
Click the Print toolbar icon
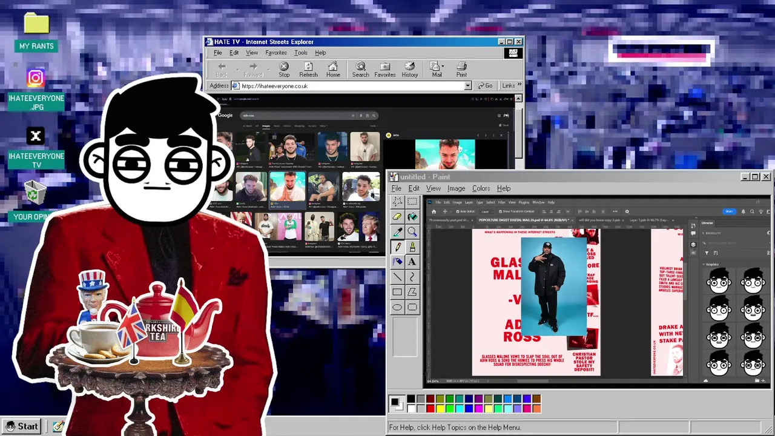click(x=461, y=70)
